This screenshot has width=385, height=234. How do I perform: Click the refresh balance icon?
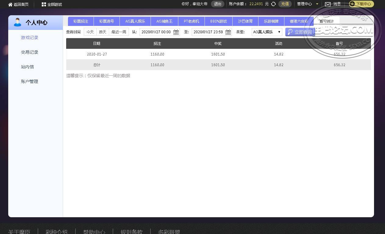point(273,4)
